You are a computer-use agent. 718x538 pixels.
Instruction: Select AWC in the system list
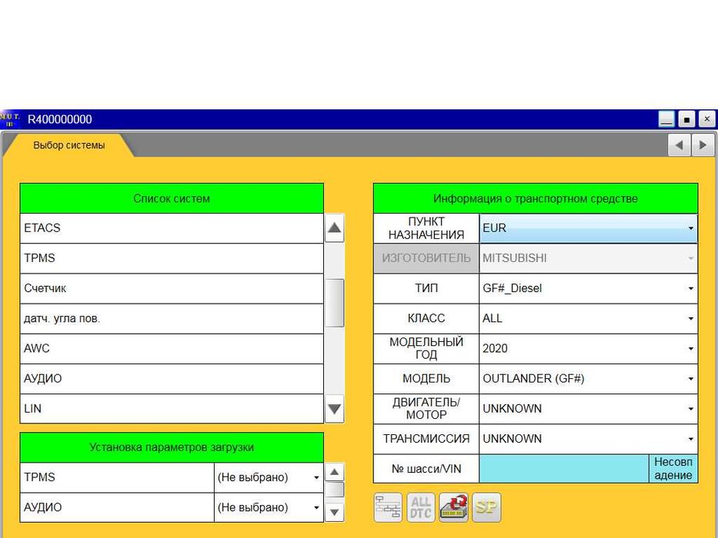[172, 349]
